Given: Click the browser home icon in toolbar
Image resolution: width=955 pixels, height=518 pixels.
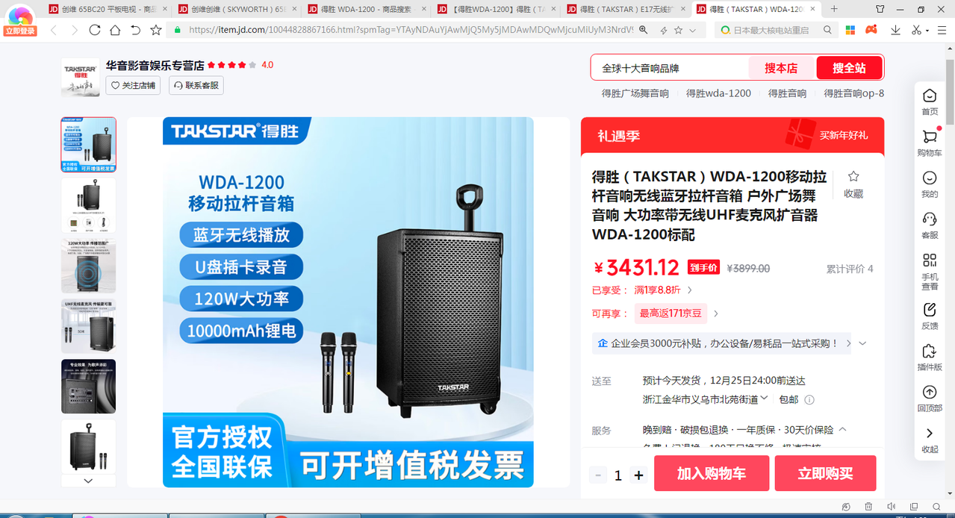Looking at the screenshot, I should click(115, 30).
